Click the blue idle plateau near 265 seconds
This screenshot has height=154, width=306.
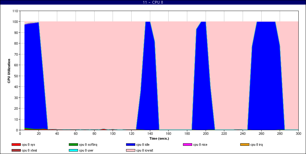click(266, 76)
